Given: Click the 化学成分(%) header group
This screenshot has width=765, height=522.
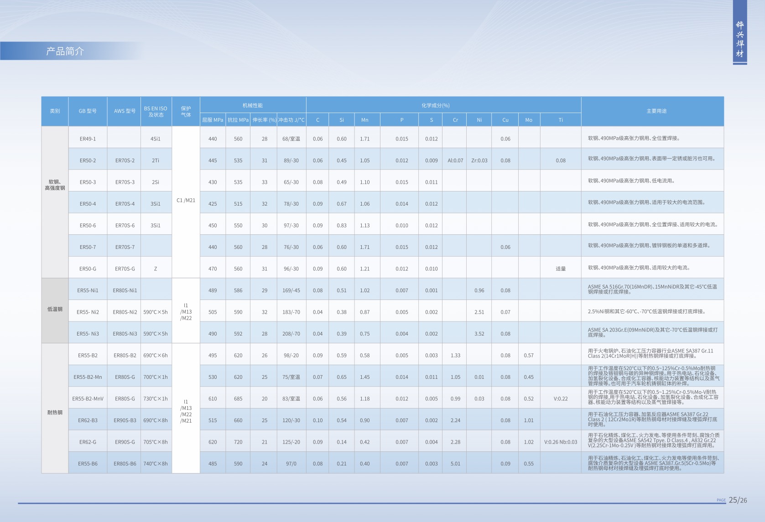Looking at the screenshot, I should [x=435, y=105].
